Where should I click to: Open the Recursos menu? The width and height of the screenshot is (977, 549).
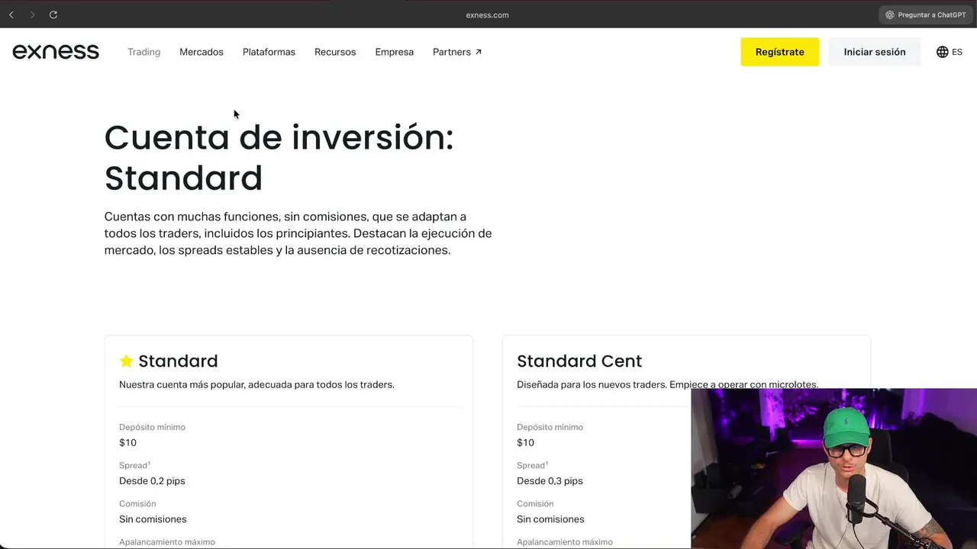click(335, 52)
